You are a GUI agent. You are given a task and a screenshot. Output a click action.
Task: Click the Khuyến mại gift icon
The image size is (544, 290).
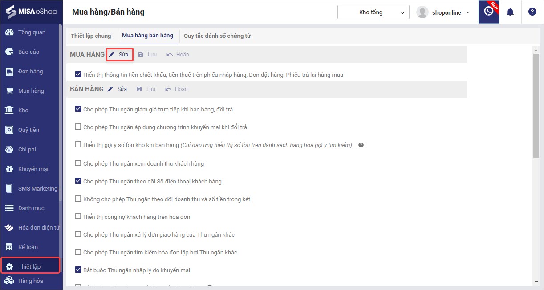pos(9,169)
